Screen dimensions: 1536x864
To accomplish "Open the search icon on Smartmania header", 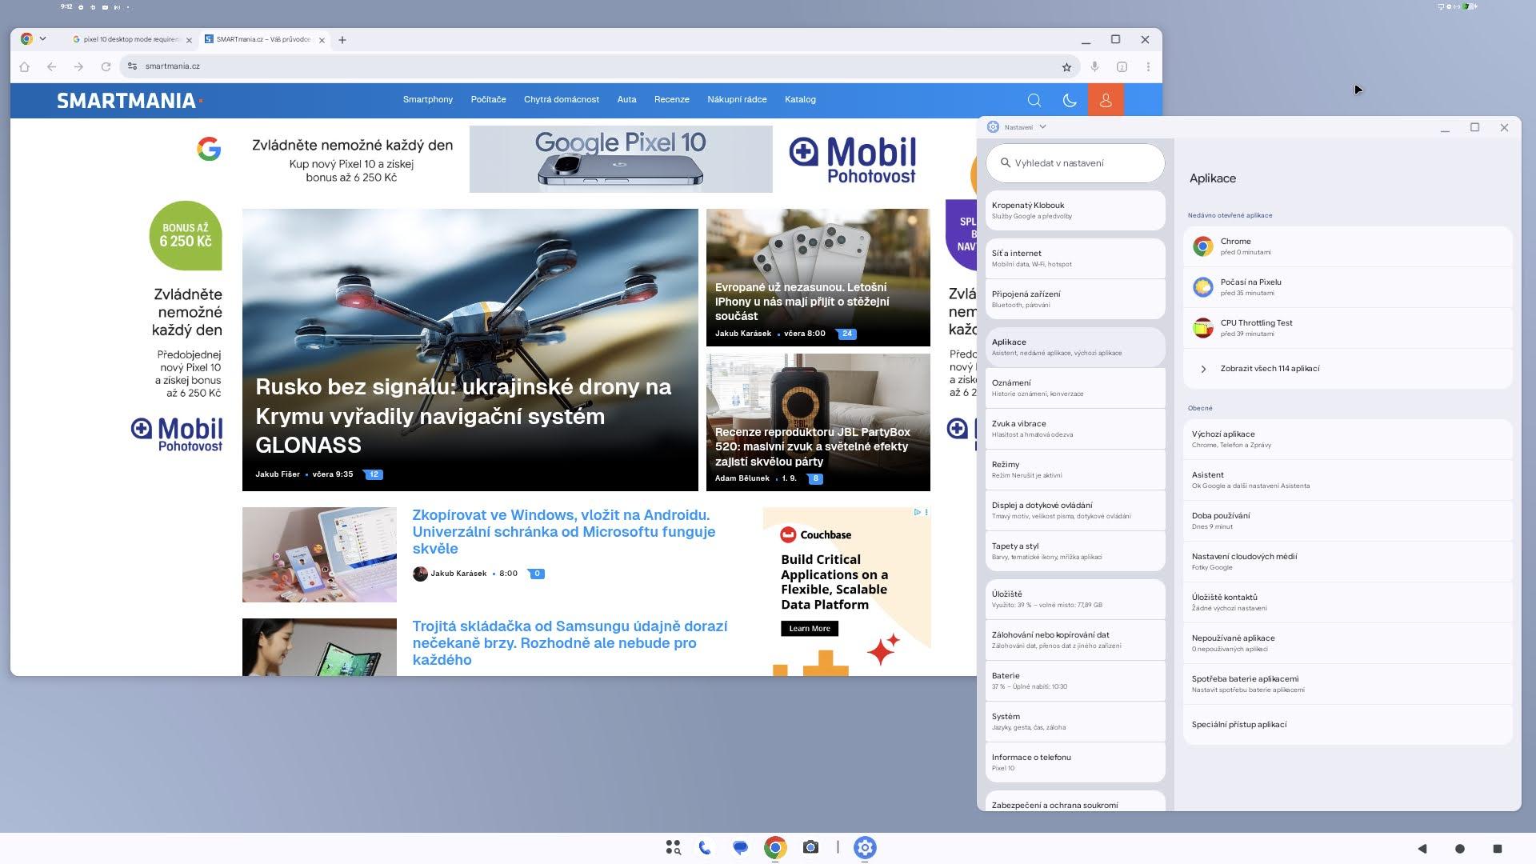I will (1034, 100).
